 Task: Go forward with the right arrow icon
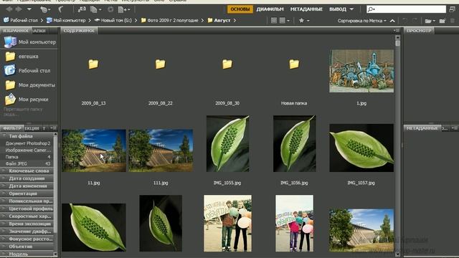point(19,9)
